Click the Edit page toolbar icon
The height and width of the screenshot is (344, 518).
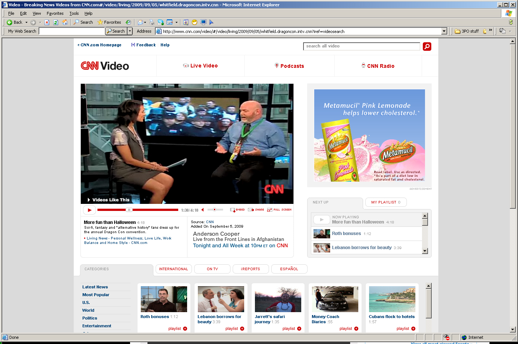(x=170, y=22)
